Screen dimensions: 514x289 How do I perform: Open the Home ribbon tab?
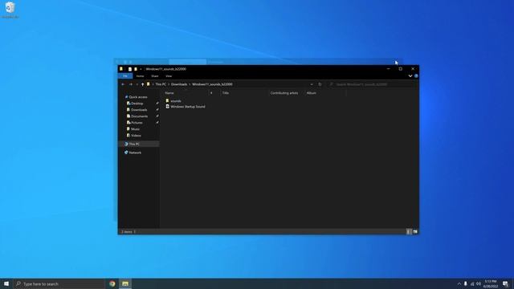point(140,76)
